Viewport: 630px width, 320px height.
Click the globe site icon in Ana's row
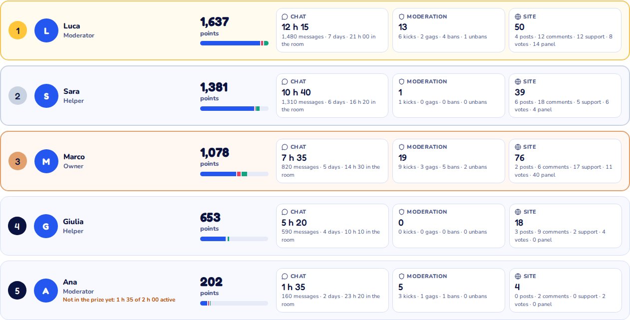pos(518,276)
